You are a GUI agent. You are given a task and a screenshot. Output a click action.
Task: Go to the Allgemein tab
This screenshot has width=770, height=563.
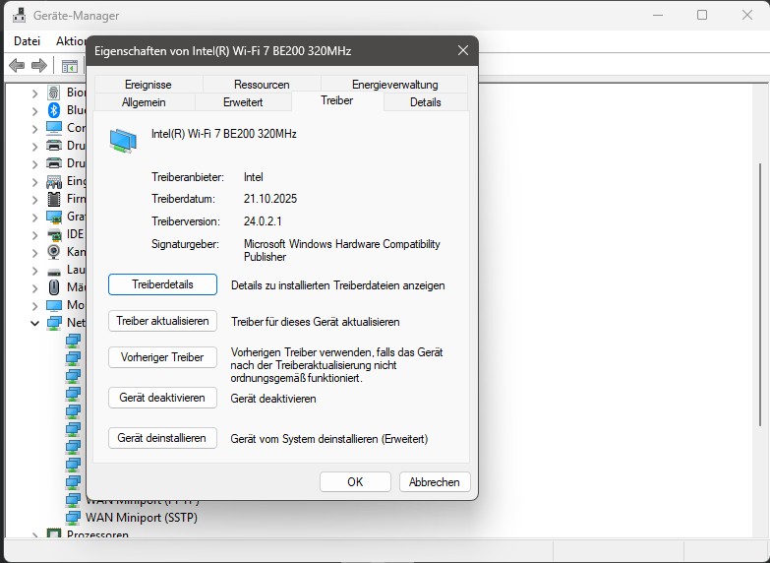click(x=144, y=102)
